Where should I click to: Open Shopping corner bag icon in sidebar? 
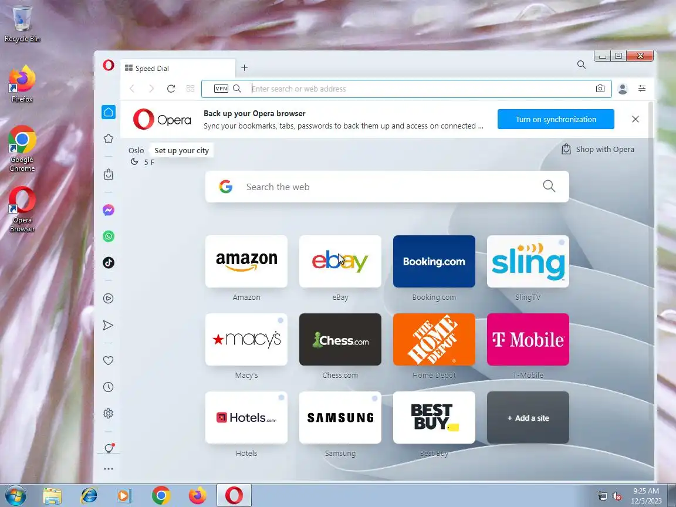click(x=109, y=174)
